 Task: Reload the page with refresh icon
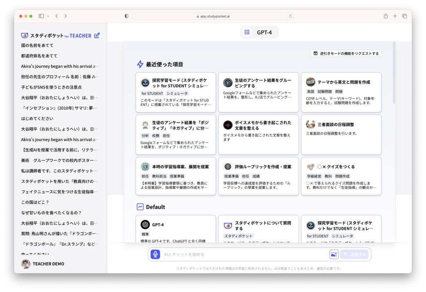click(290, 16)
